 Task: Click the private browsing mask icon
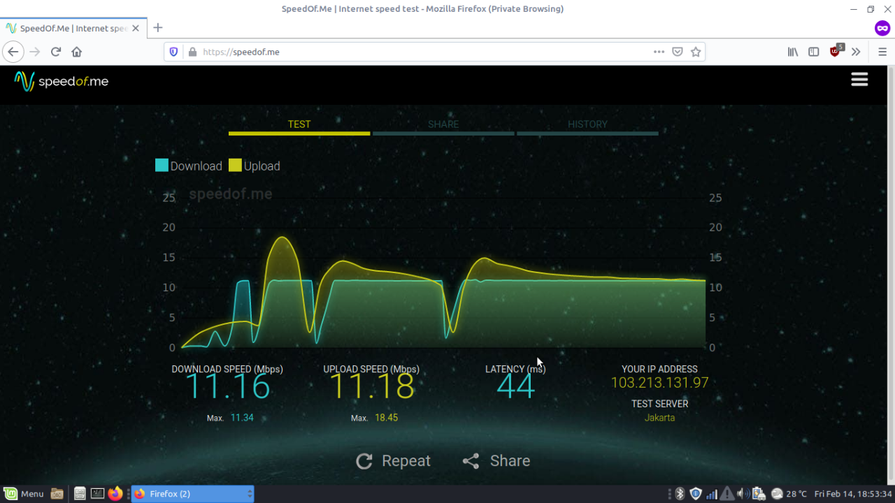pyautogui.click(x=882, y=29)
